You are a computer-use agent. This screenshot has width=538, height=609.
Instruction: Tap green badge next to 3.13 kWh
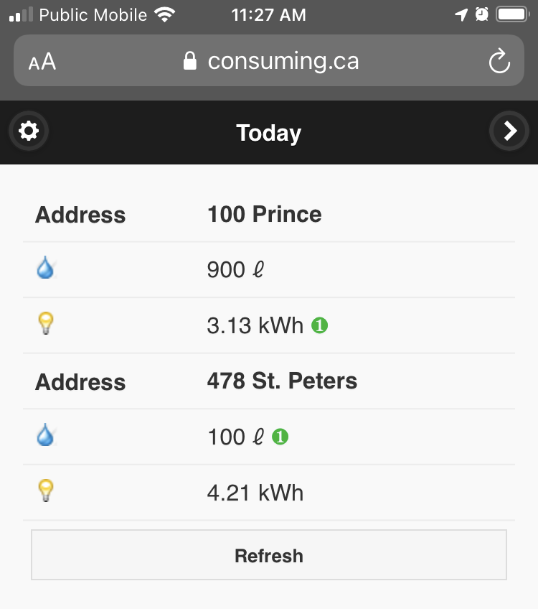pyautogui.click(x=320, y=325)
